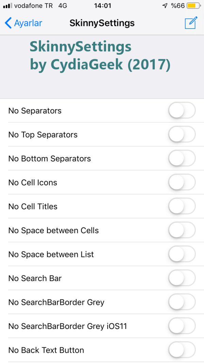Turn on No Top Separators

click(x=182, y=135)
